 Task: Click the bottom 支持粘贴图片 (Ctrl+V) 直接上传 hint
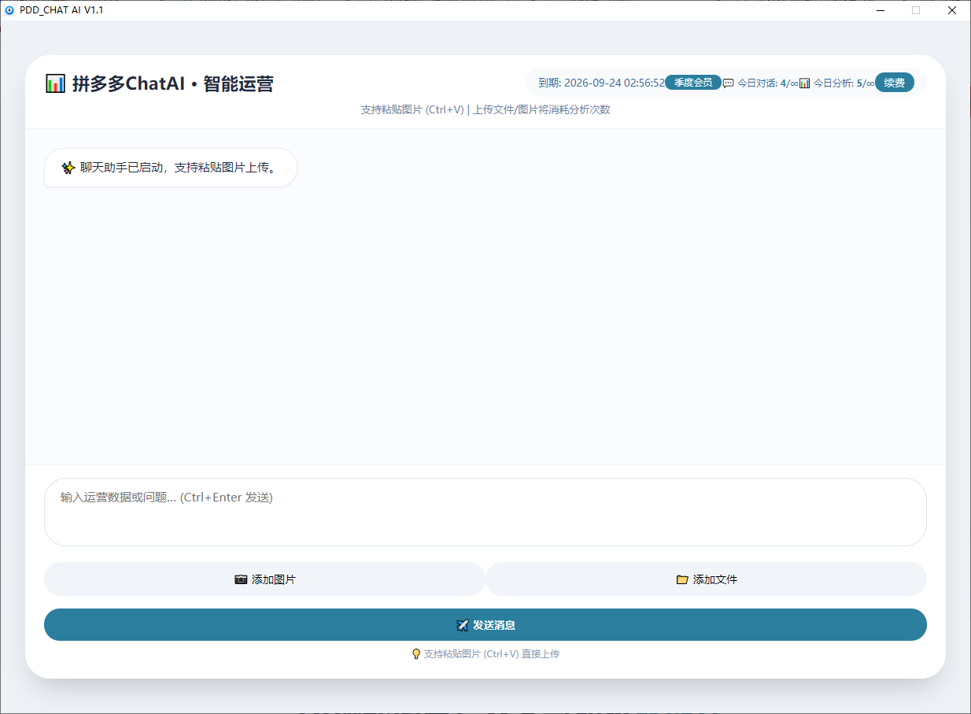(492, 654)
